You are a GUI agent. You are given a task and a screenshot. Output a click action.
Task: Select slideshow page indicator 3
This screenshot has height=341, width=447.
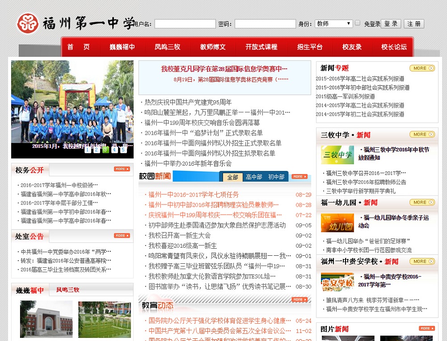click(105, 150)
